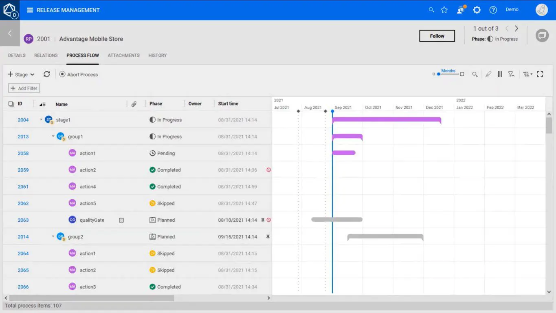Image resolution: width=556 pixels, height=313 pixels.
Task: Open the Stage add dropdown
Action: tap(21, 74)
